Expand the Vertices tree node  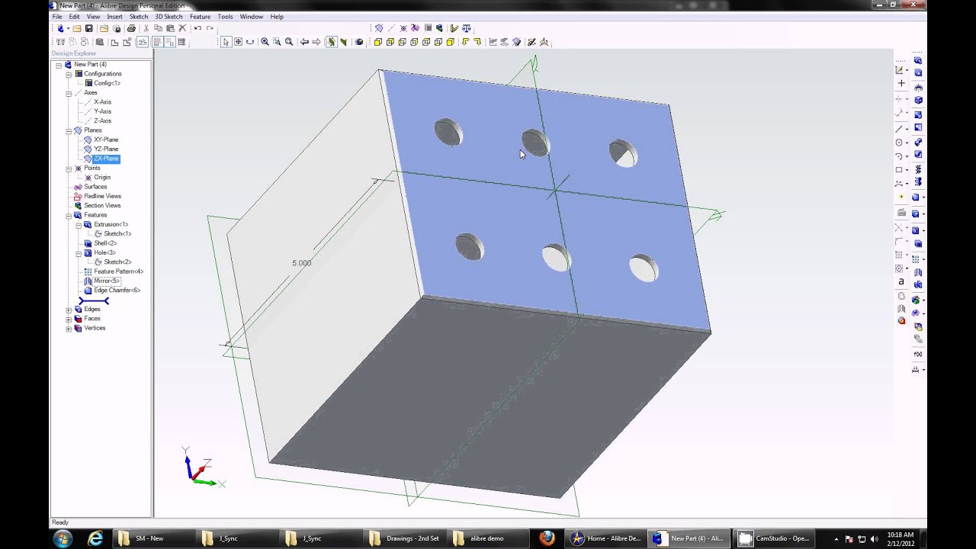pos(69,329)
